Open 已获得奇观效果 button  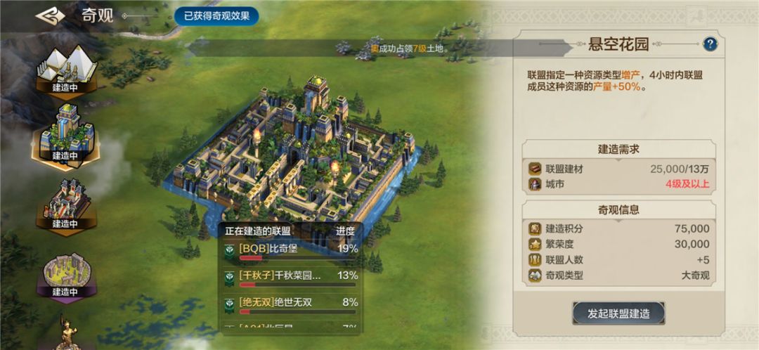pyautogui.click(x=216, y=16)
